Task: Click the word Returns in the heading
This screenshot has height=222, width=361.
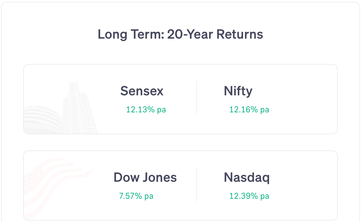Action: [240, 35]
